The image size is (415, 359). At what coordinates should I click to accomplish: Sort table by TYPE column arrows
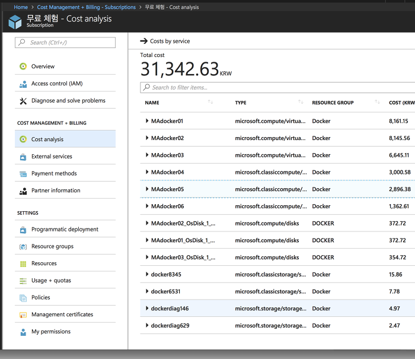pos(301,102)
